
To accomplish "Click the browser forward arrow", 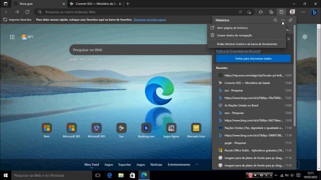I will click(17, 12).
